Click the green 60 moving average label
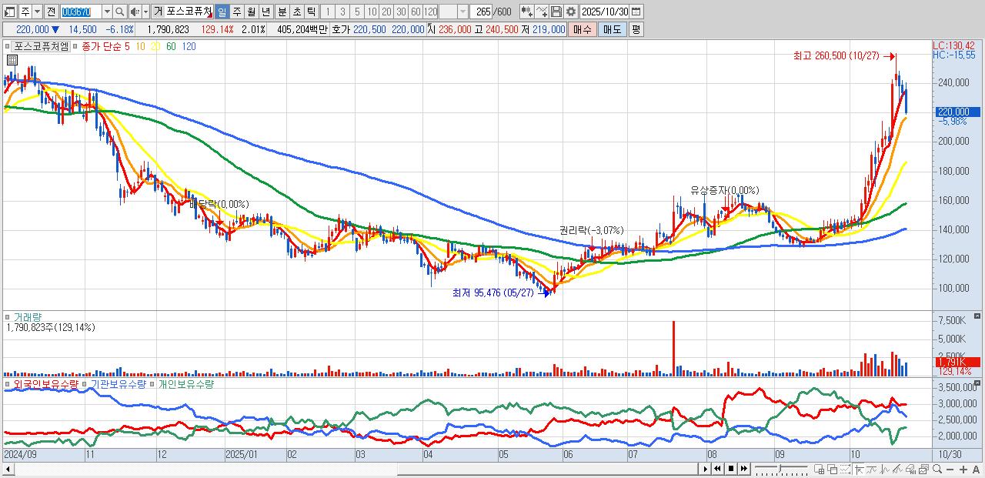 pyautogui.click(x=171, y=46)
